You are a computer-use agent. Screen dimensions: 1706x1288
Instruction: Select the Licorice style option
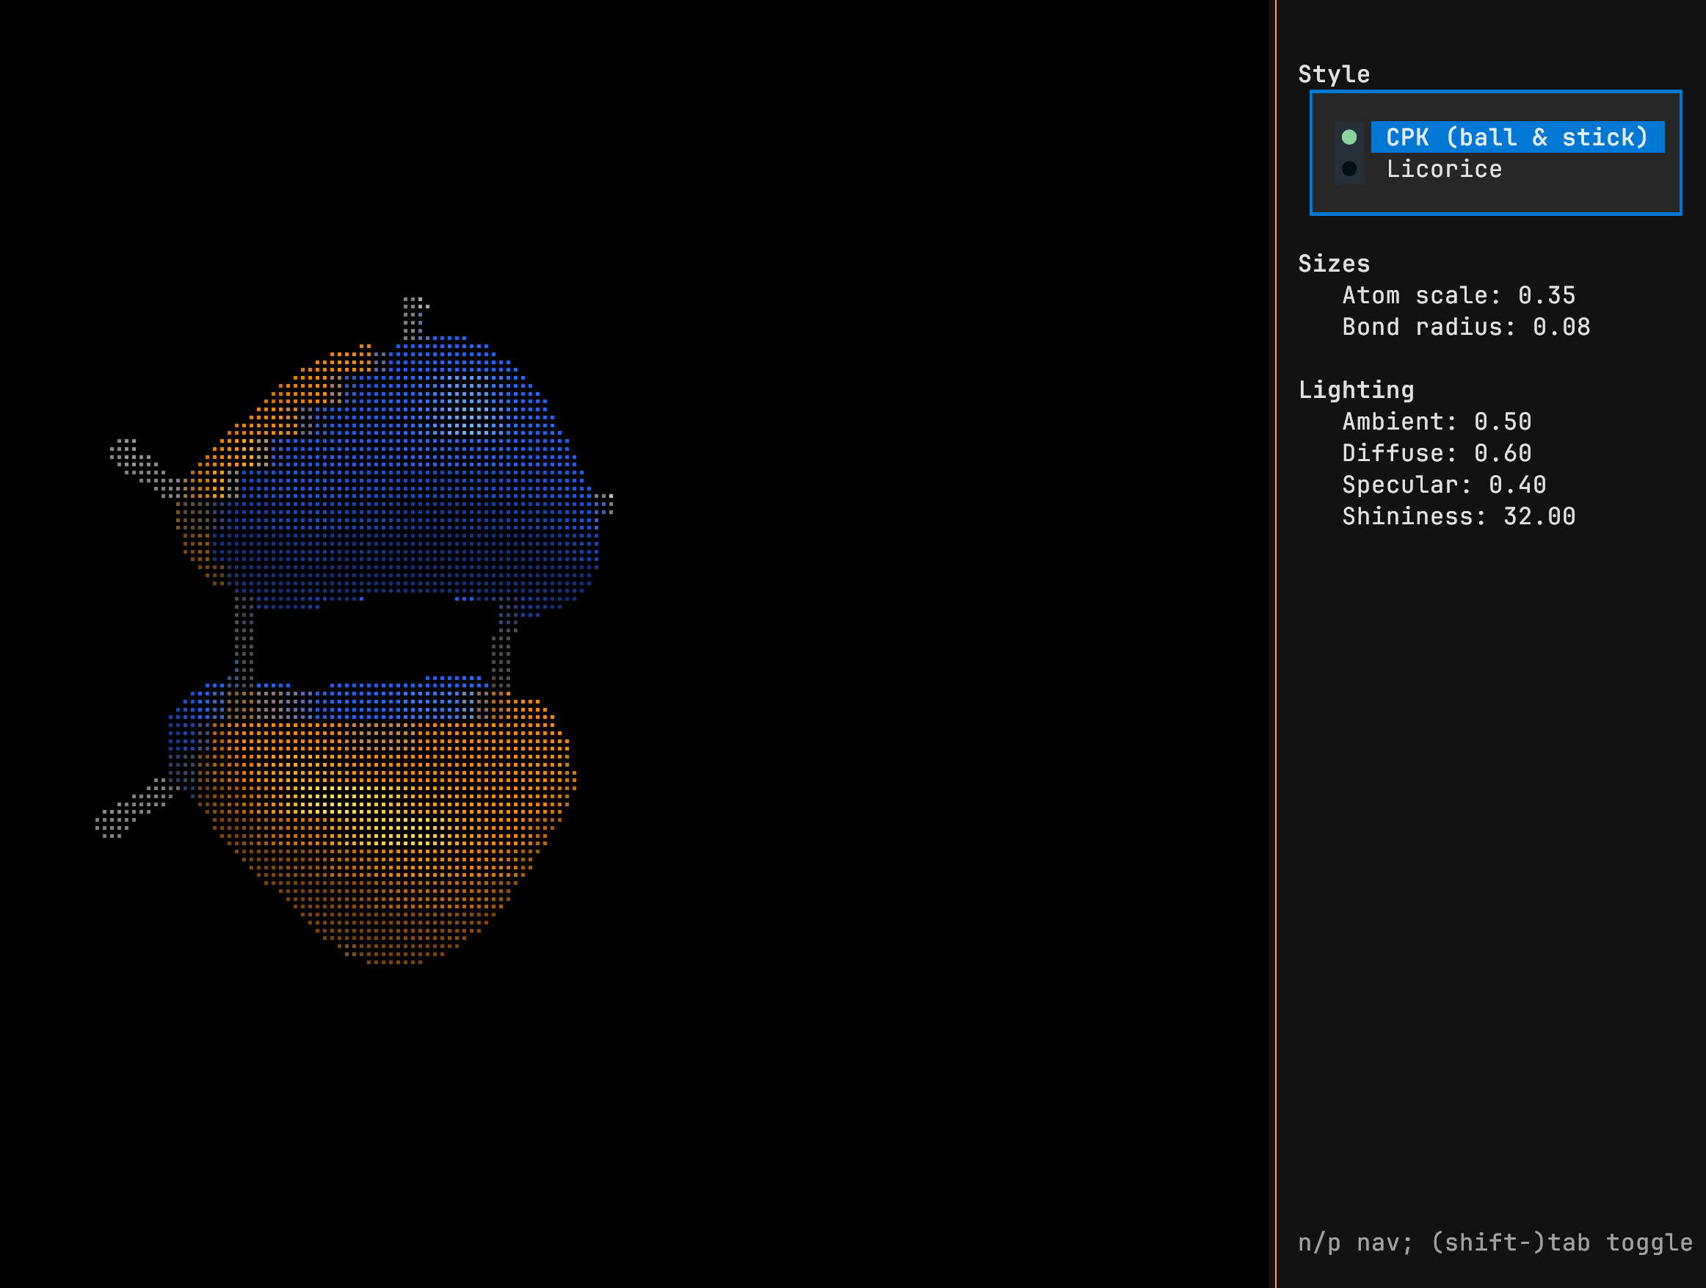1444,169
